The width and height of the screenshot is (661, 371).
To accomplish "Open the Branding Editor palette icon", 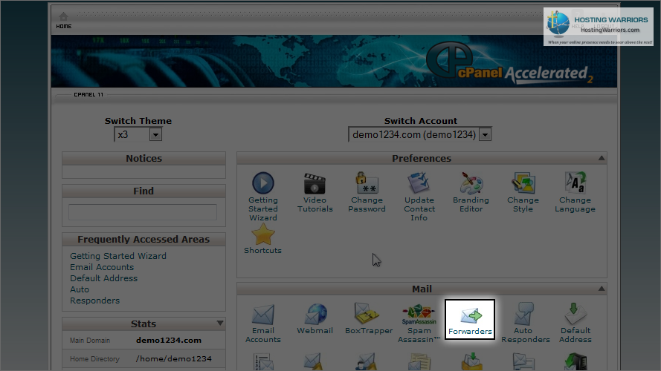I will pos(471,183).
